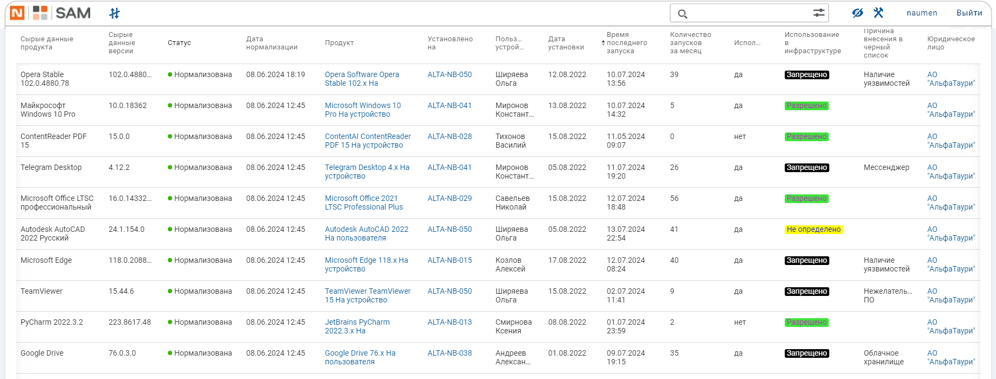The image size is (996, 379).
Task: Toggle the crossed-eye visibility icon
Action: [858, 13]
